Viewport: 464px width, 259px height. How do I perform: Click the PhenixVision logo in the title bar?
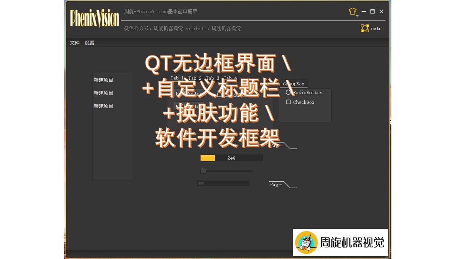(x=94, y=18)
